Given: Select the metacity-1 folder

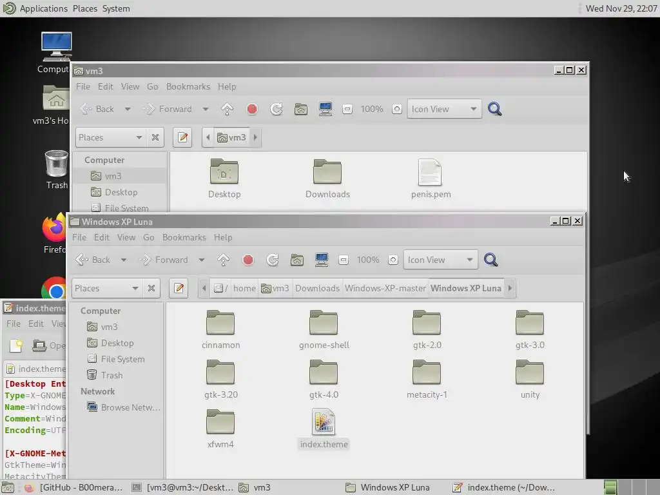Looking at the screenshot, I should 427,379.
